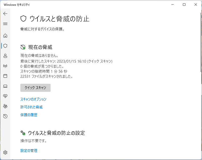Click the Windows セキュリティ window title
The height and width of the screenshot is (160, 202).
pos(17,5)
